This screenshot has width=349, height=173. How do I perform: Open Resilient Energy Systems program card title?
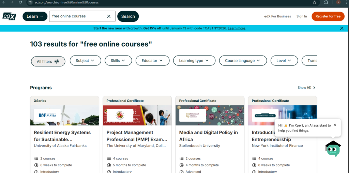coord(62,136)
